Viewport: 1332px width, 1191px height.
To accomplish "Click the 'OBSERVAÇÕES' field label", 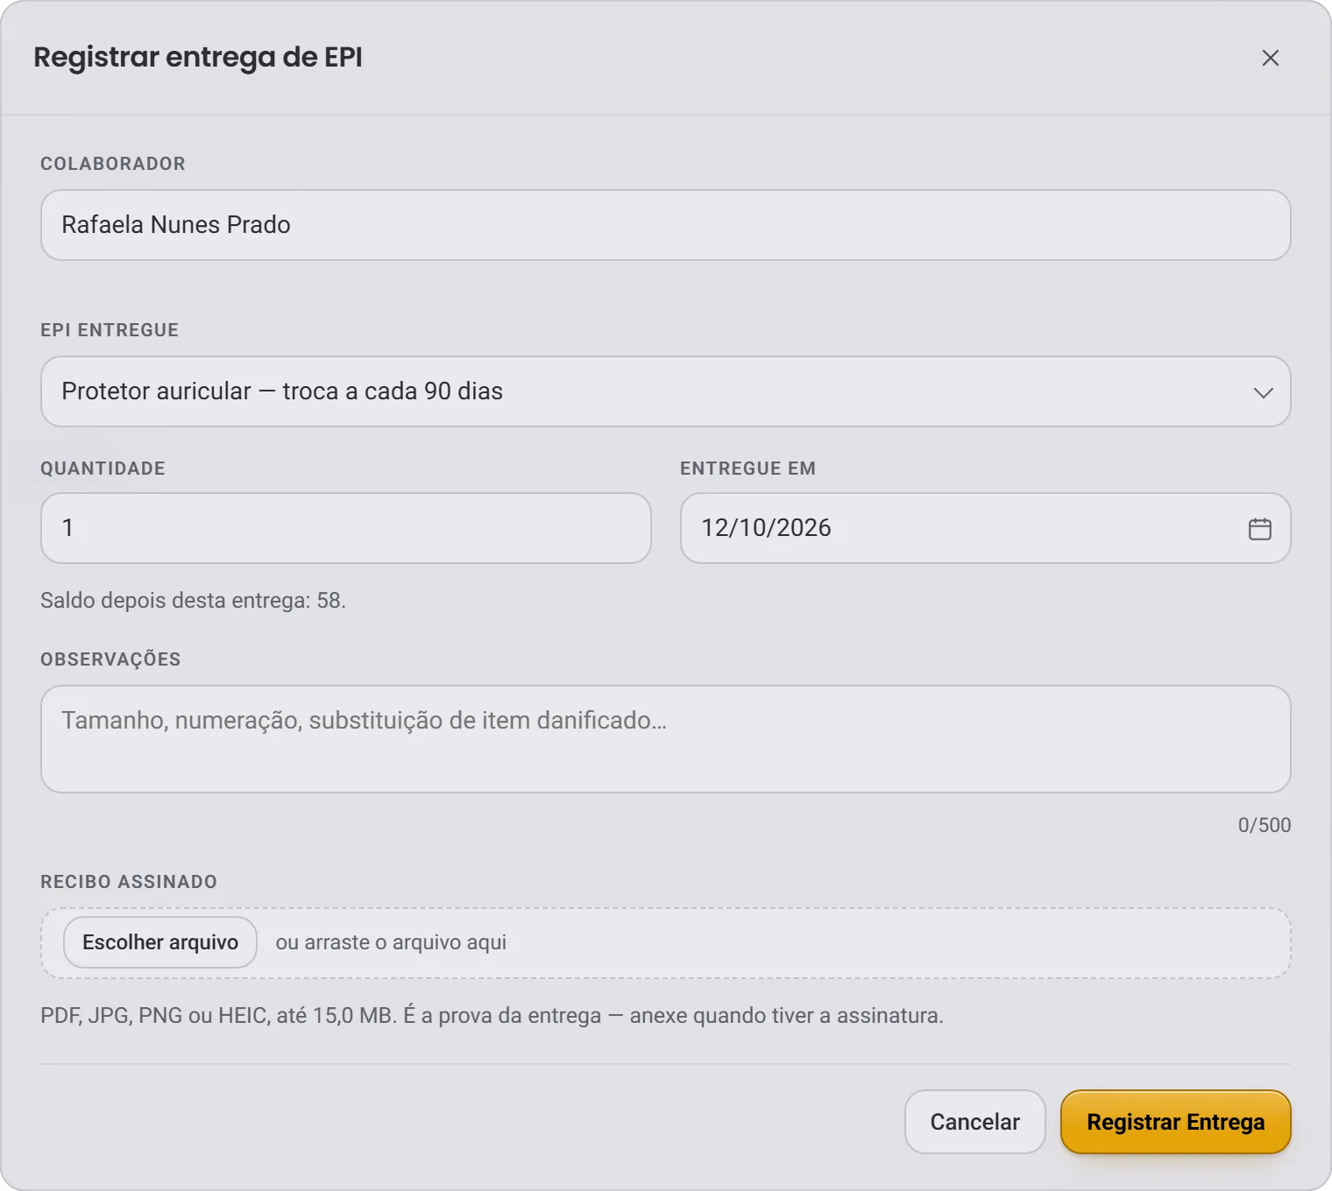I will coord(110,659).
